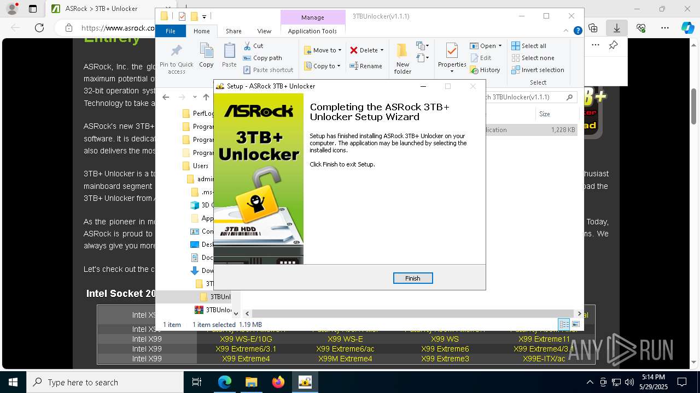Open Edge Browser essentials heart icon
The height and width of the screenshot is (393, 700).
(x=641, y=28)
